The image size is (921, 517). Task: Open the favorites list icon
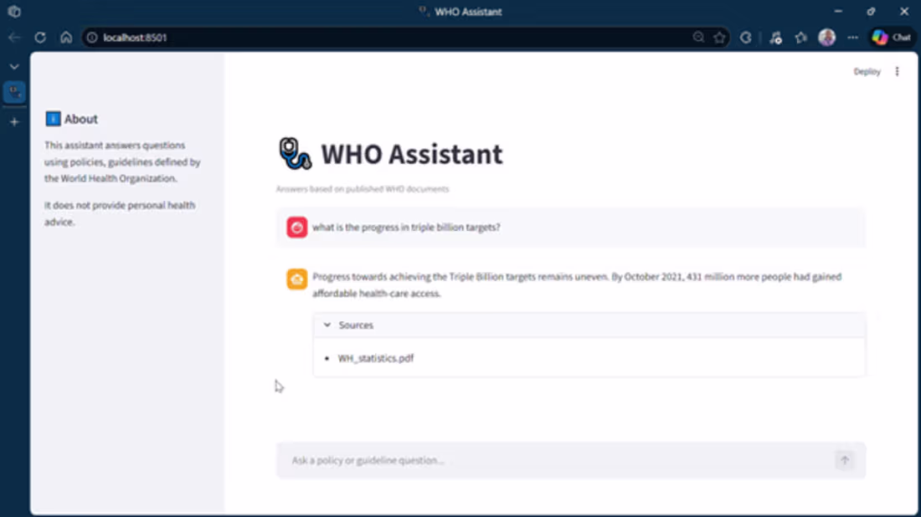801,38
